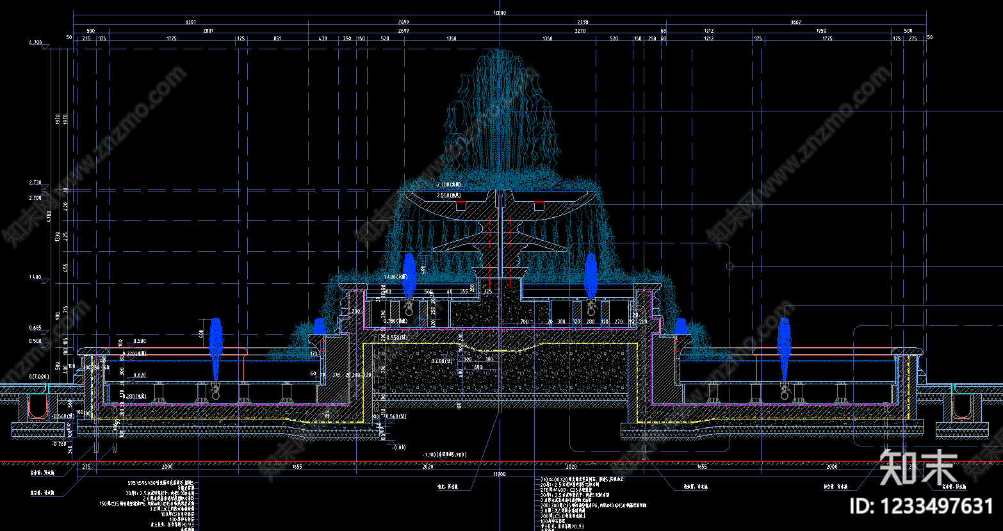Click the overall dimension text "12000"
This screenshot has height=531, width=1003.
pyautogui.click(x=500, y=13)
